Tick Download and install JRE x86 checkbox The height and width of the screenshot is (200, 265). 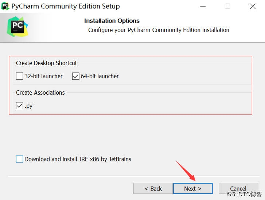(x=20, y=159)
